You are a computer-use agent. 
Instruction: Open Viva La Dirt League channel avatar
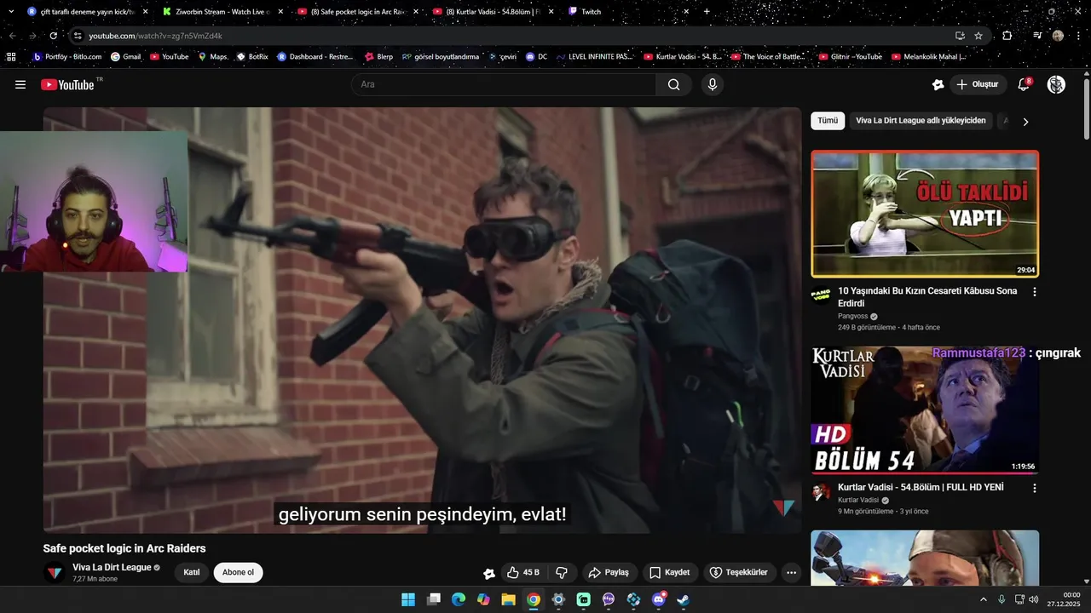[55, 572]
